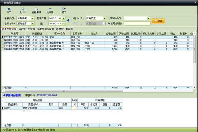198x132 pixels.
Task: Open 查看单据 view document icon
Action: pyautogui.click(x=37, y=10)
